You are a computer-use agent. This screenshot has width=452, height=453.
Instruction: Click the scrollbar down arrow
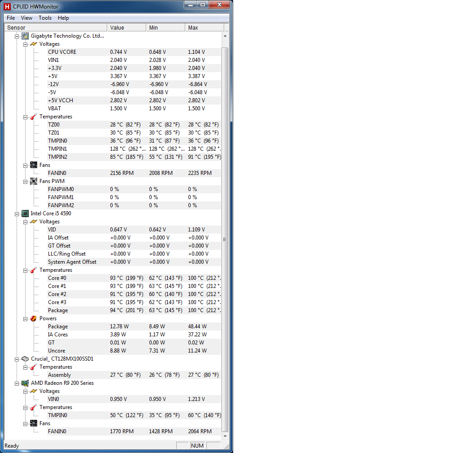point(225,436)
